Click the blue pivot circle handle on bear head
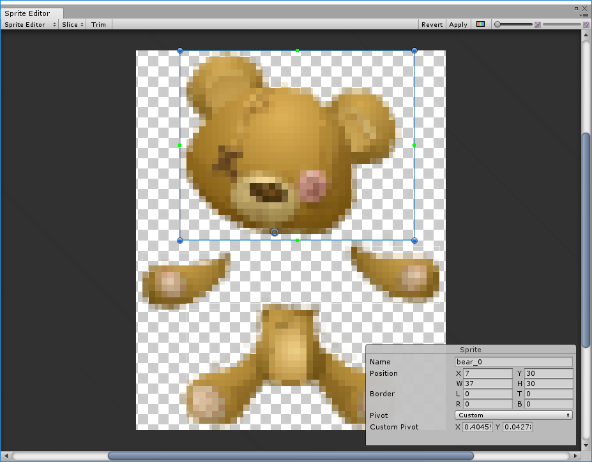Screen dimensions: 592x462 coord(275,232)
